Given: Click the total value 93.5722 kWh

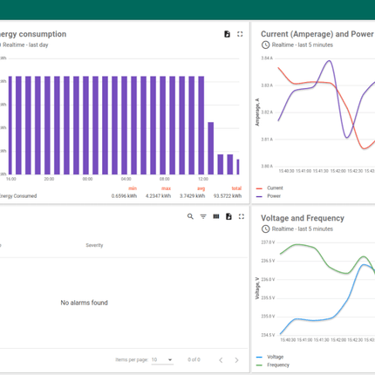Looking at the screenshot, I should coord(228,196).
